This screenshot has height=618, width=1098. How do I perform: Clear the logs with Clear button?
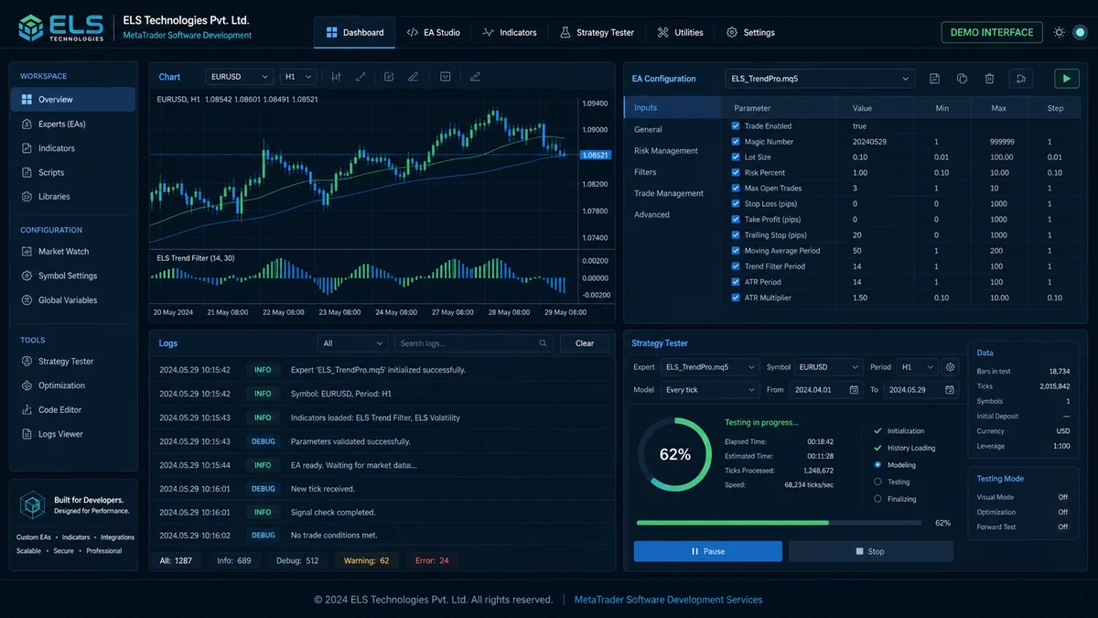585,343
